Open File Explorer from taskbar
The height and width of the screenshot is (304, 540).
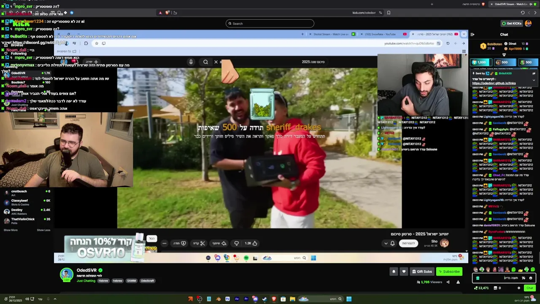292,299
